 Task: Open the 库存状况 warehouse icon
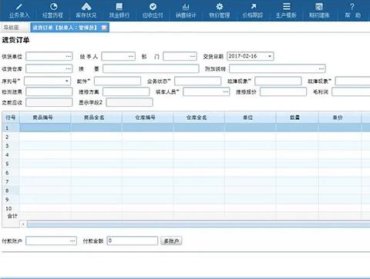click(86, 6)
